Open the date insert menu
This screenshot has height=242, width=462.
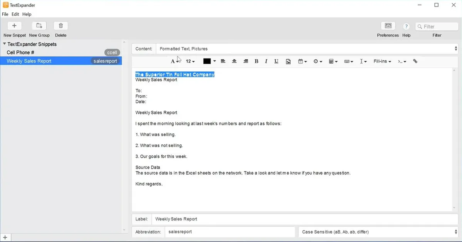303,61
